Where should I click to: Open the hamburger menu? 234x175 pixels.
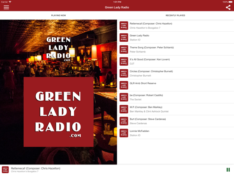[x=6, y=7]
